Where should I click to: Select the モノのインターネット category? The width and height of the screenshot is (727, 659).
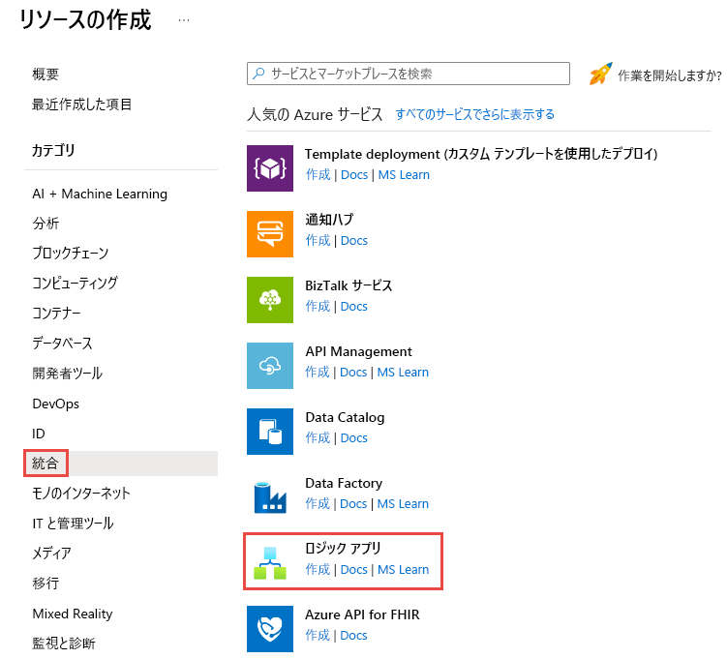(x=81, y=494)
